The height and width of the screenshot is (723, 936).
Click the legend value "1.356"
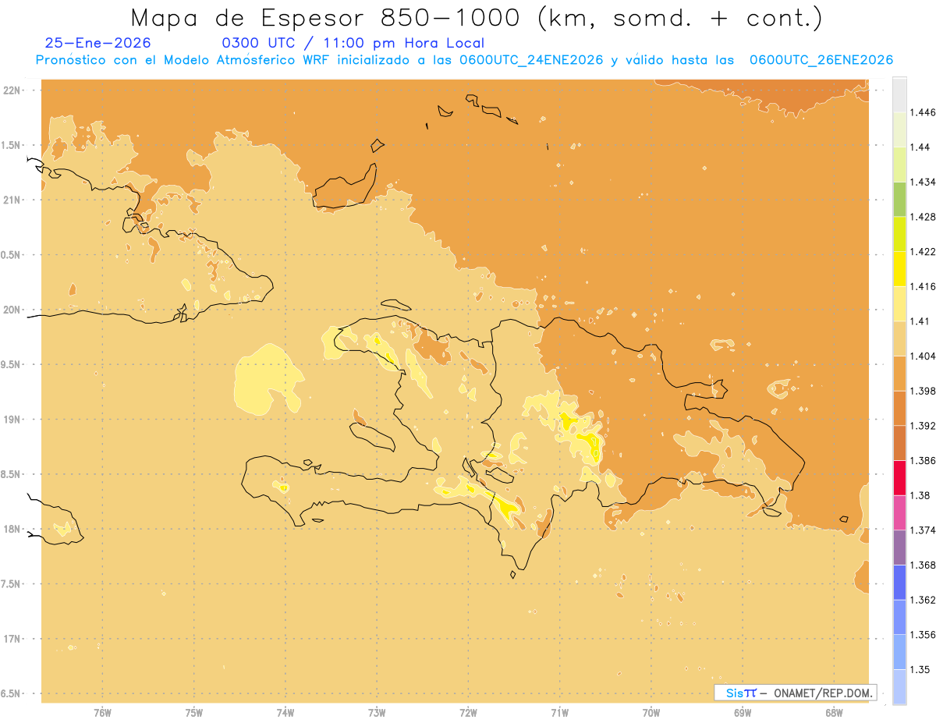click(922, 635)
